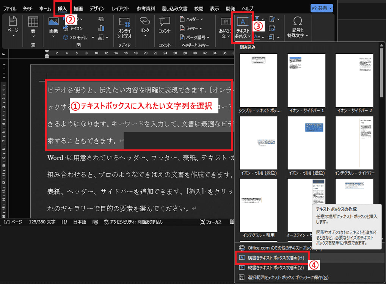The height and width of the screenshot is (284, 386).
Task: Choose 横書きテキスト ボックスの描画 menu item
Action: [276, 258]
